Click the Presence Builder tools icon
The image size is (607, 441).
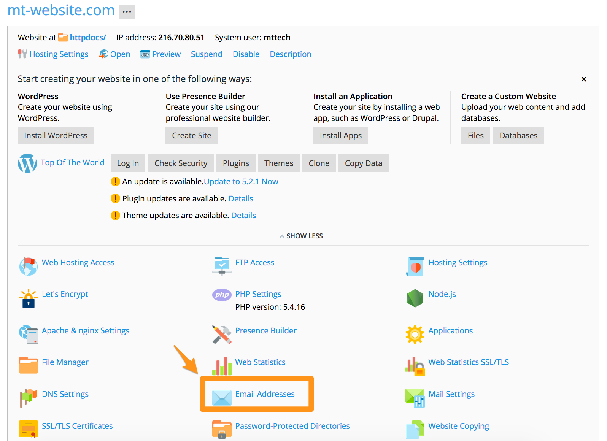222,335
